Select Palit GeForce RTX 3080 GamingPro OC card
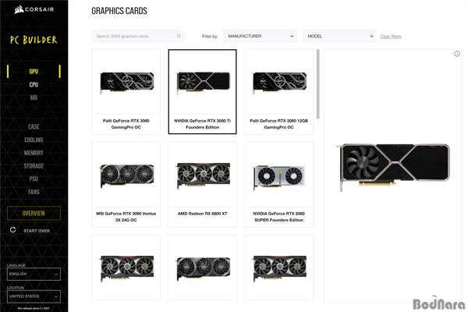468x312 pixels. [126, 92]
